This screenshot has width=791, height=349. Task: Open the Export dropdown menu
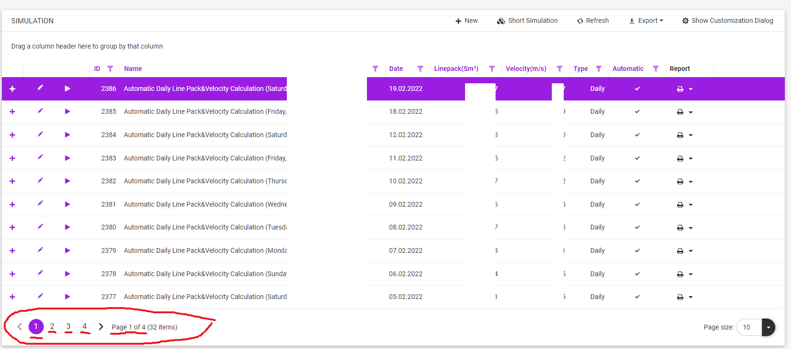click(x=646, y=20)
